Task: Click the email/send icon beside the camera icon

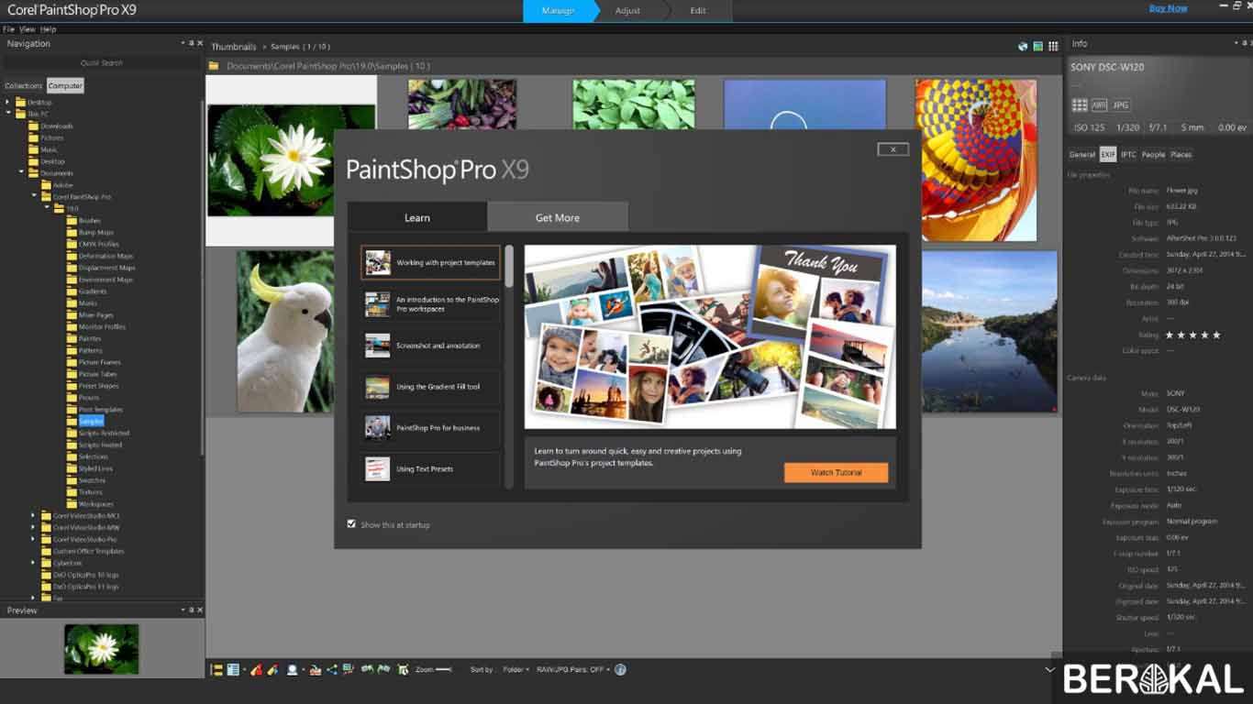Action: [316, 670]
